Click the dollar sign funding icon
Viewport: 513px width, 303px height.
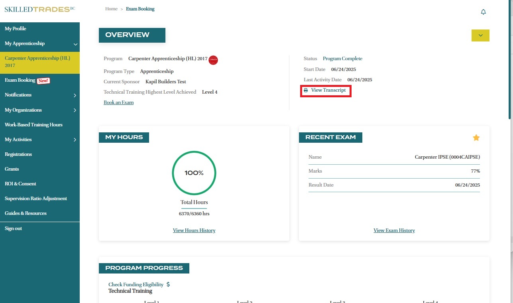pos(168,285)
